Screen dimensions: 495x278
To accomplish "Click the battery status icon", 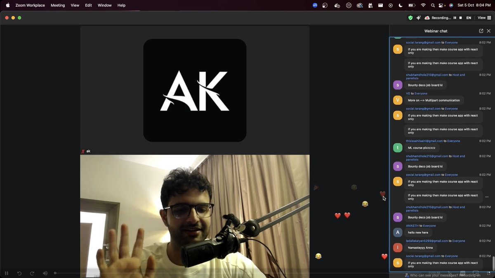I will tap(412, 5).
